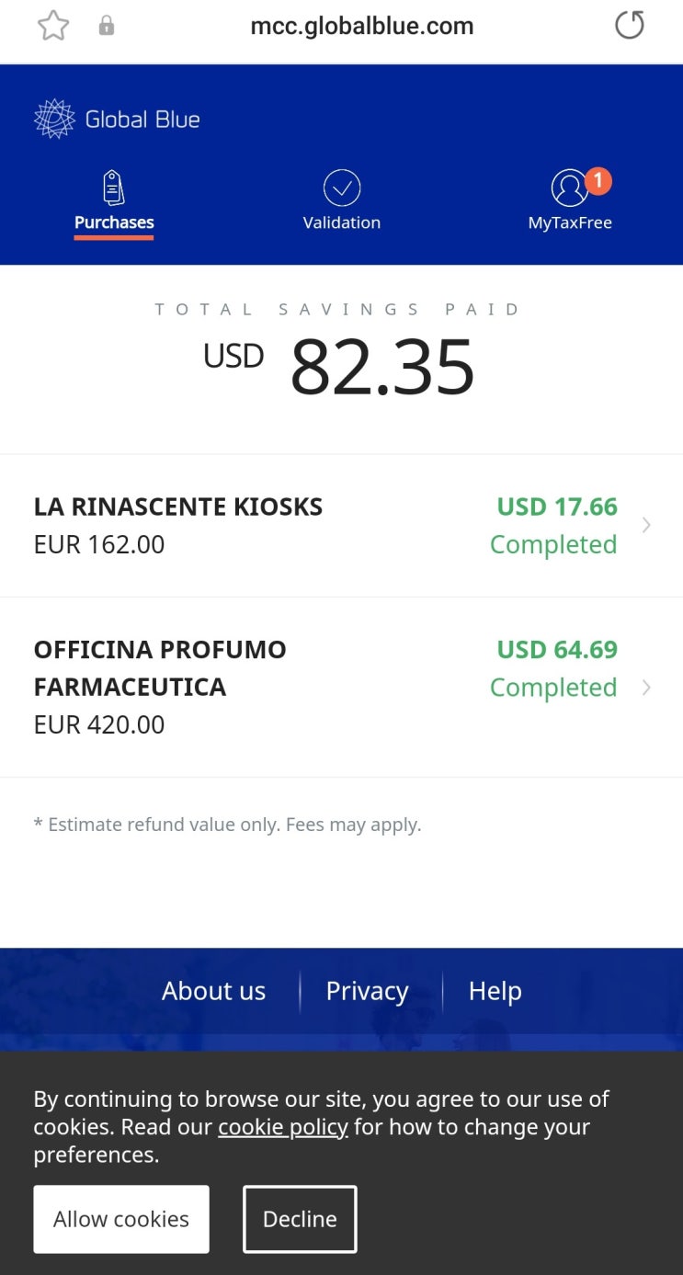The image size is (683, 1275).
Task: Tap the orange notification badge on MyTaxFree
Action: coord(598,181)
